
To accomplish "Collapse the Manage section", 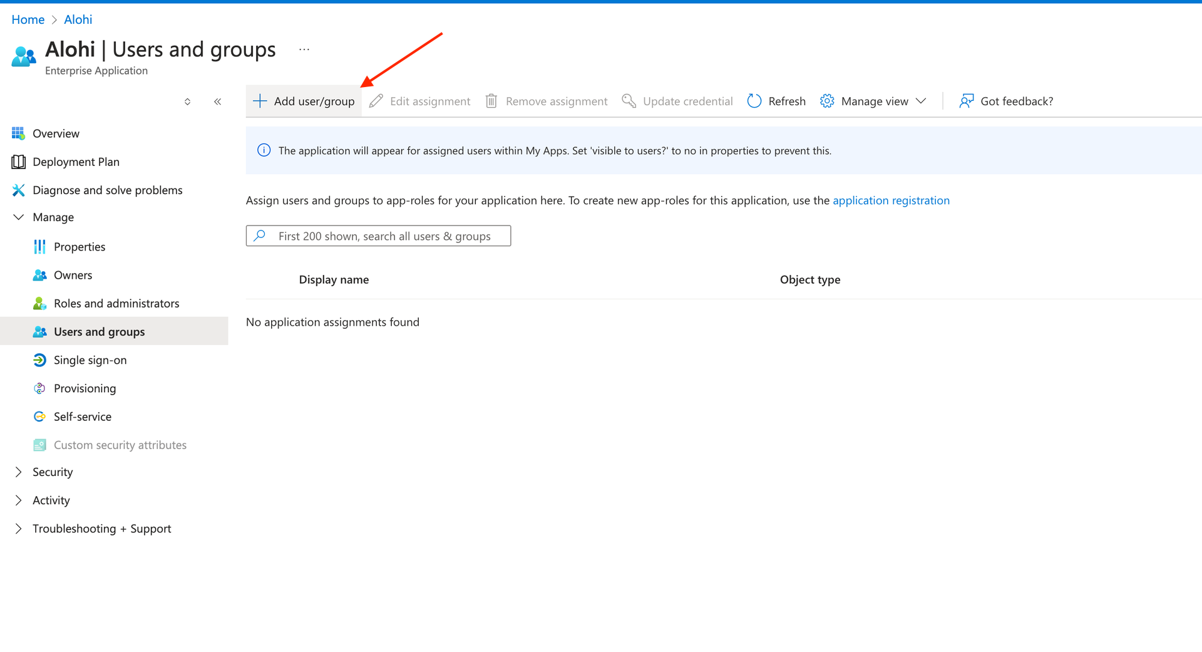I will click(x=18, y=217).
